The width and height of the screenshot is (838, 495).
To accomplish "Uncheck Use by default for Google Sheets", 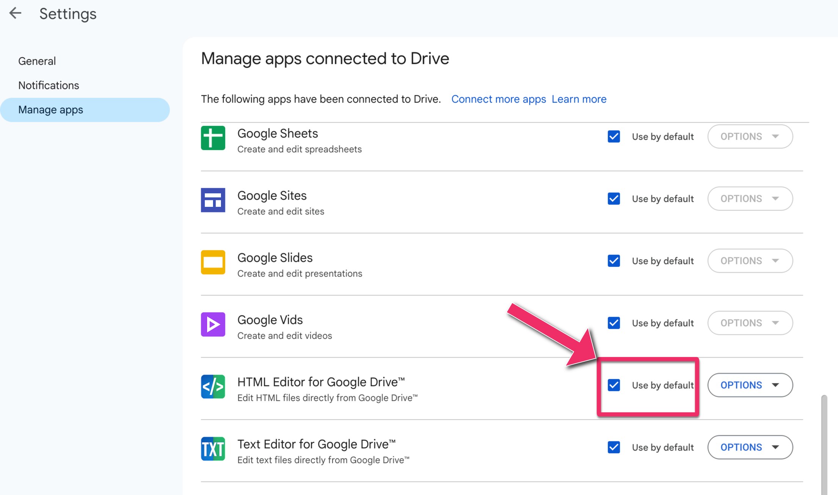I will pos(614,136).
